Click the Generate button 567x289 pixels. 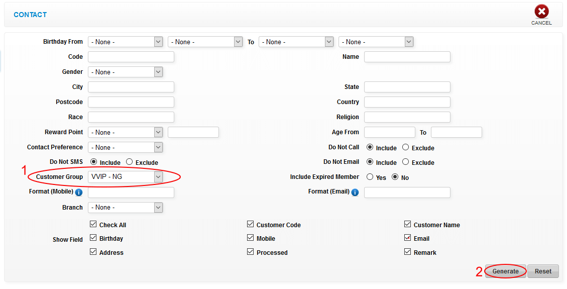coord(506,271)
